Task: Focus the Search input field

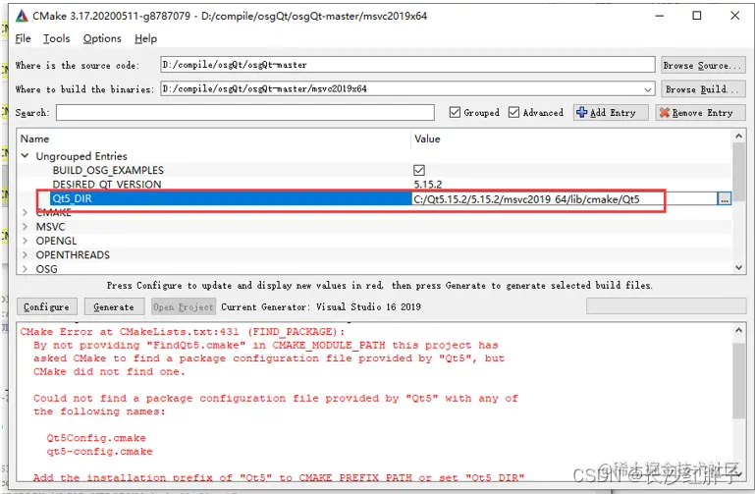Action: click(x=245, y=113)
